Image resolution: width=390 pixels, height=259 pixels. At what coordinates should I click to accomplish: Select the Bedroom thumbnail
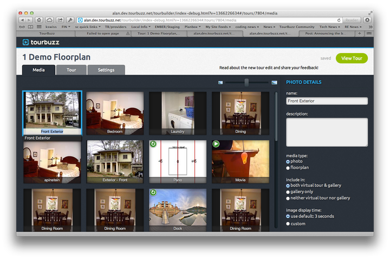[x=115, y=113]
